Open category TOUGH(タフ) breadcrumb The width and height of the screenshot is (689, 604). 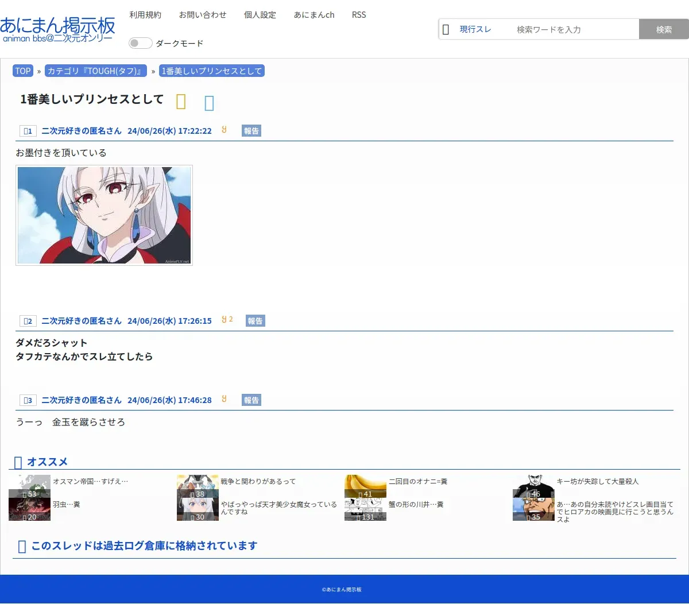(96, 71)
